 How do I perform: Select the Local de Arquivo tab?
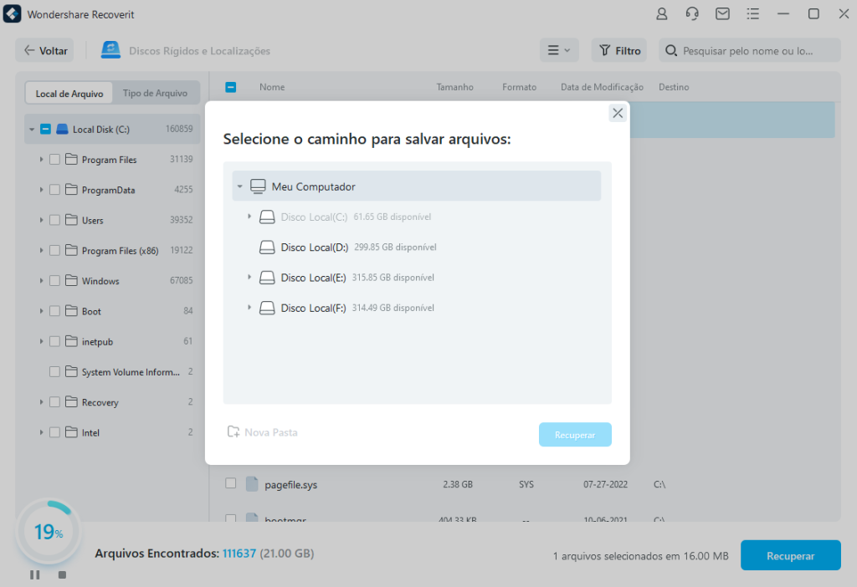pos(69,94)
